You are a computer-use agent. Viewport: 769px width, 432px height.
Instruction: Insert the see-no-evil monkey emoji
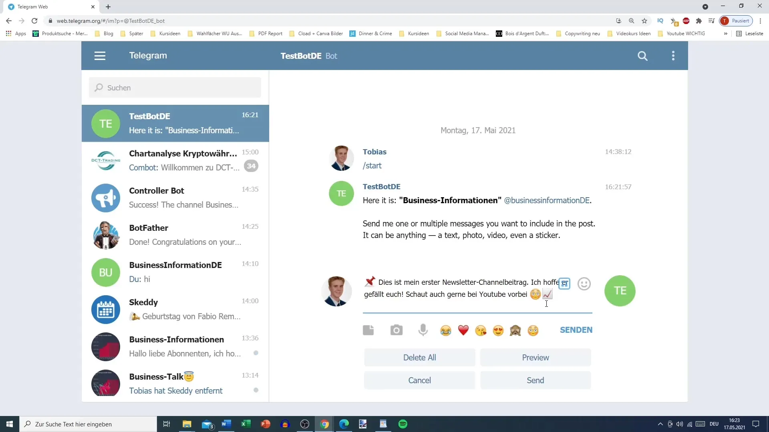[515, 330]
